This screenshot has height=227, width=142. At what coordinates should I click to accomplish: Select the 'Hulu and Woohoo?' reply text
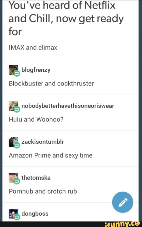[x=36, y=119]
